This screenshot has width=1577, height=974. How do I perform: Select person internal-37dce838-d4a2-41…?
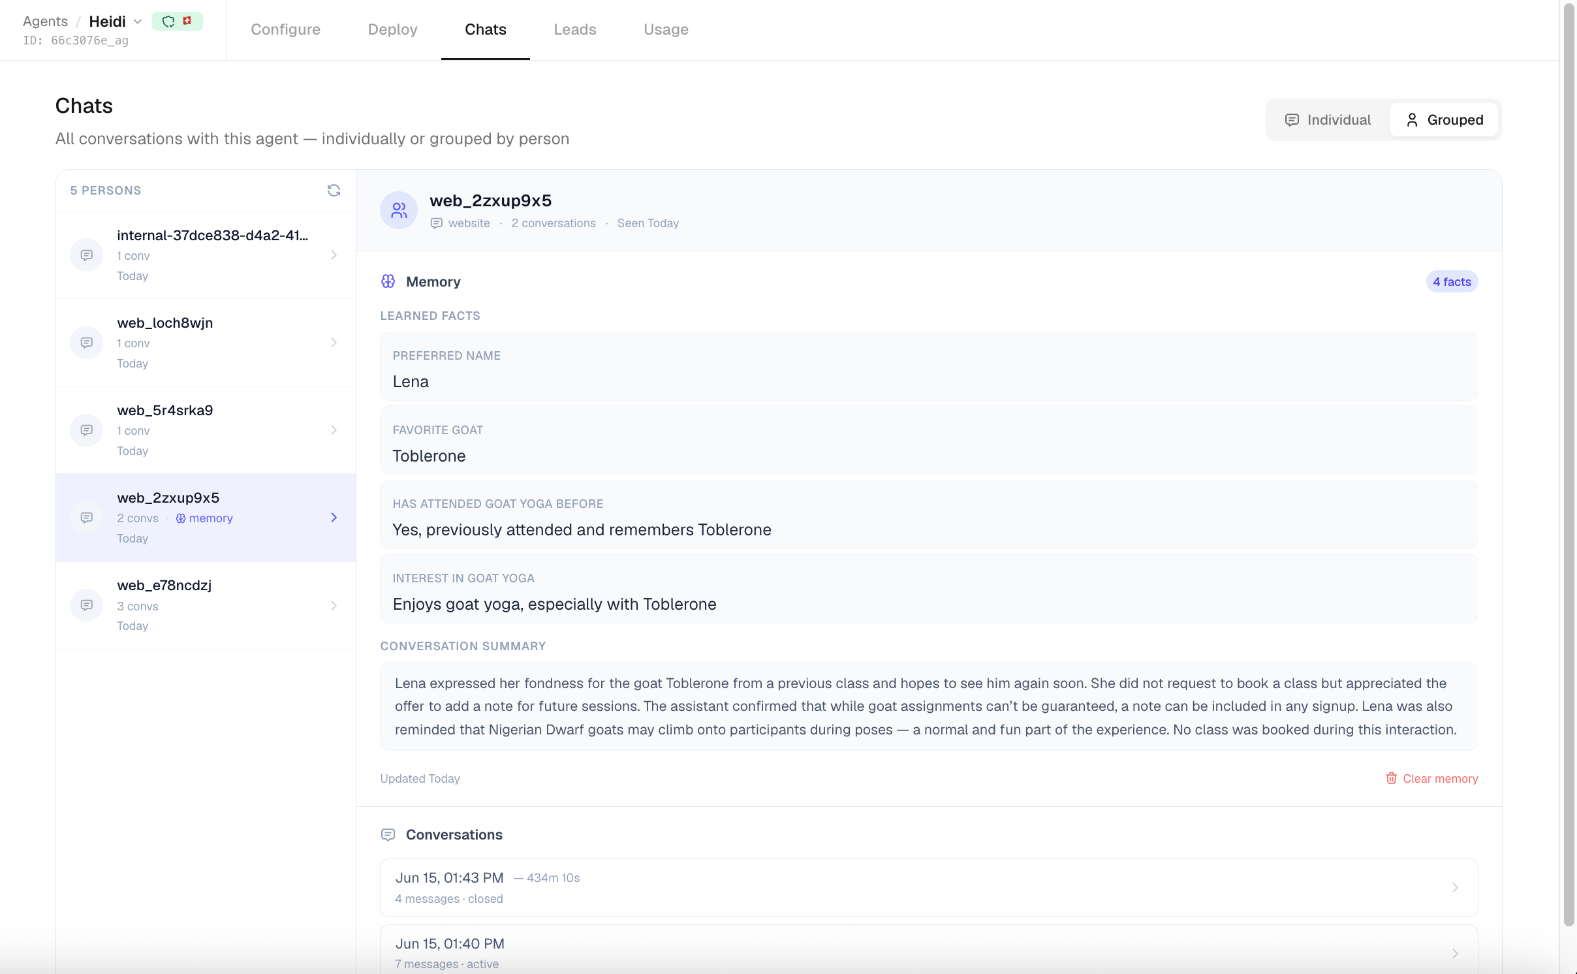pos(206,255)
